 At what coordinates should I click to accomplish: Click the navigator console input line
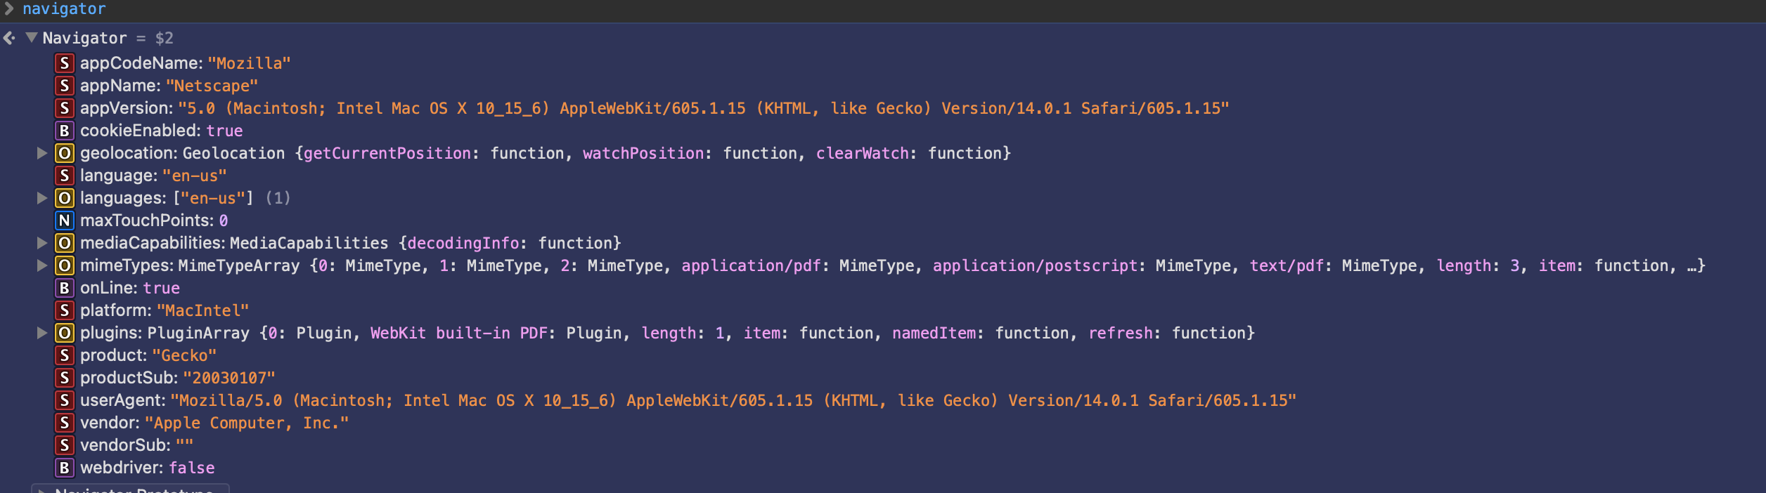coord(63,9)
